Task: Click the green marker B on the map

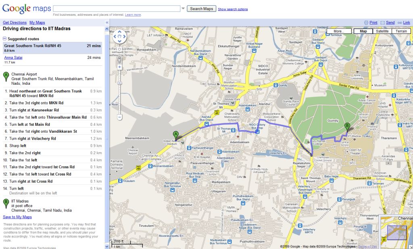Action: click(x=347, y=127)
